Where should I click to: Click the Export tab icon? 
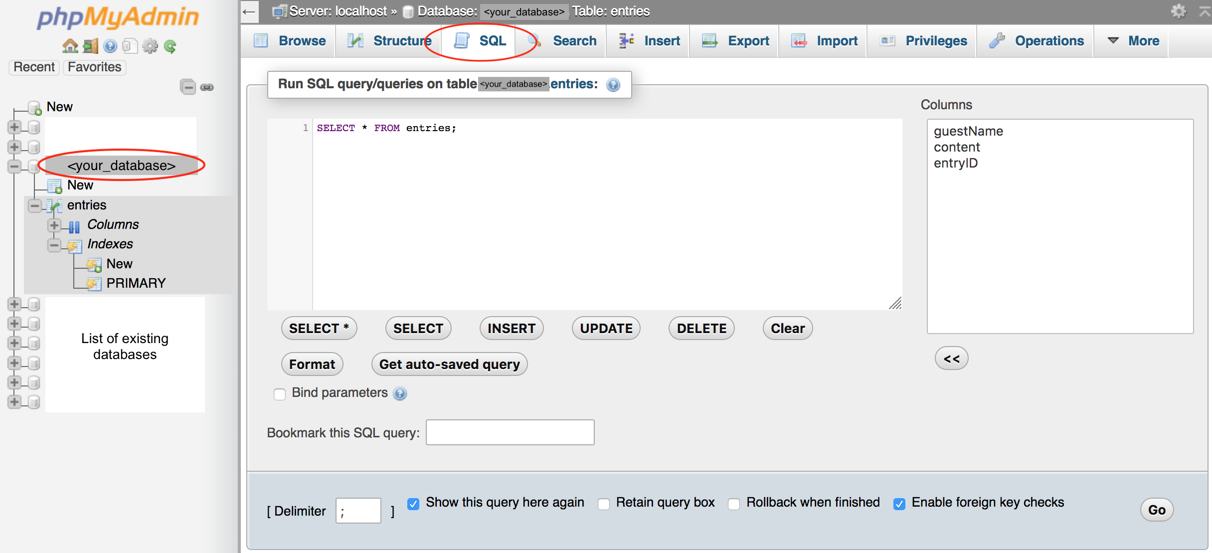(710, 41)
